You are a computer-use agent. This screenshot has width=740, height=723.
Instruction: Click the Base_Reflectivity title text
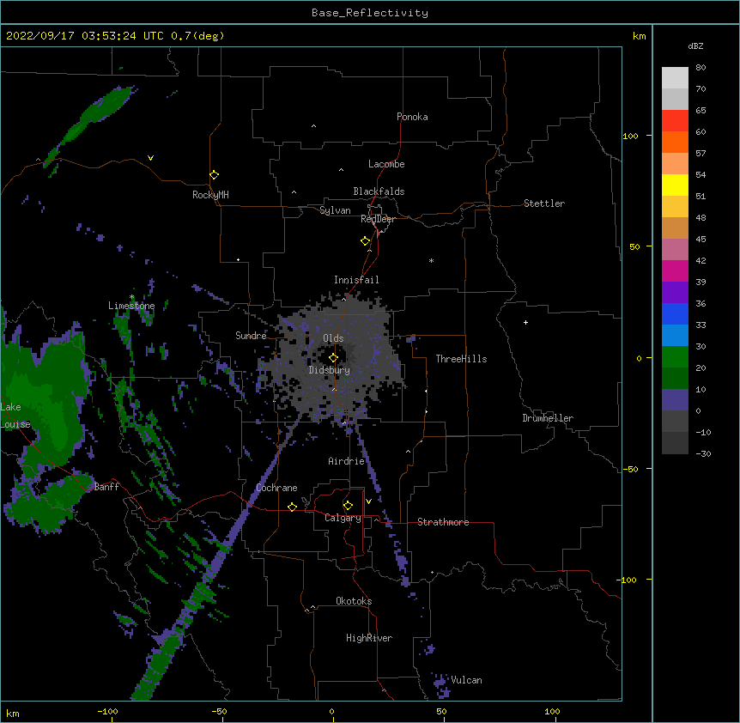(x=370, y=13)
